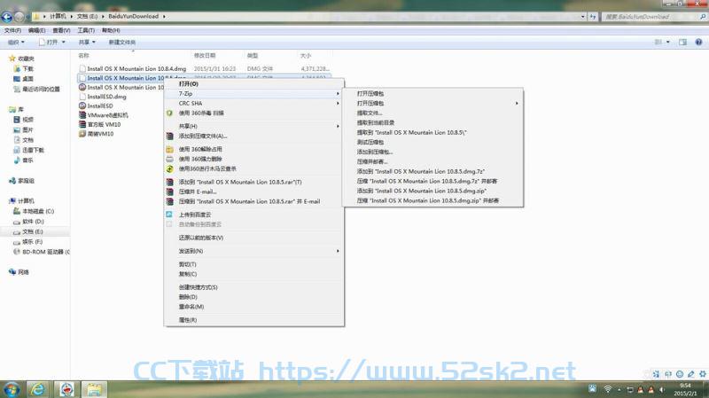Screen dimensions: 709x398
Task: Sort files by the 修改日期 column header
Action: pyautogui.click(x=205, y=56)
